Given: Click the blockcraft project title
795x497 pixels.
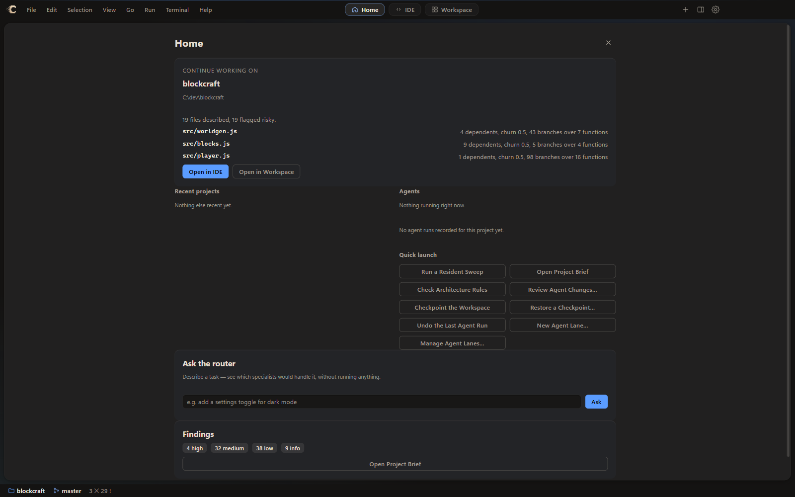Looking at the screenshot, I should (201, 83).
